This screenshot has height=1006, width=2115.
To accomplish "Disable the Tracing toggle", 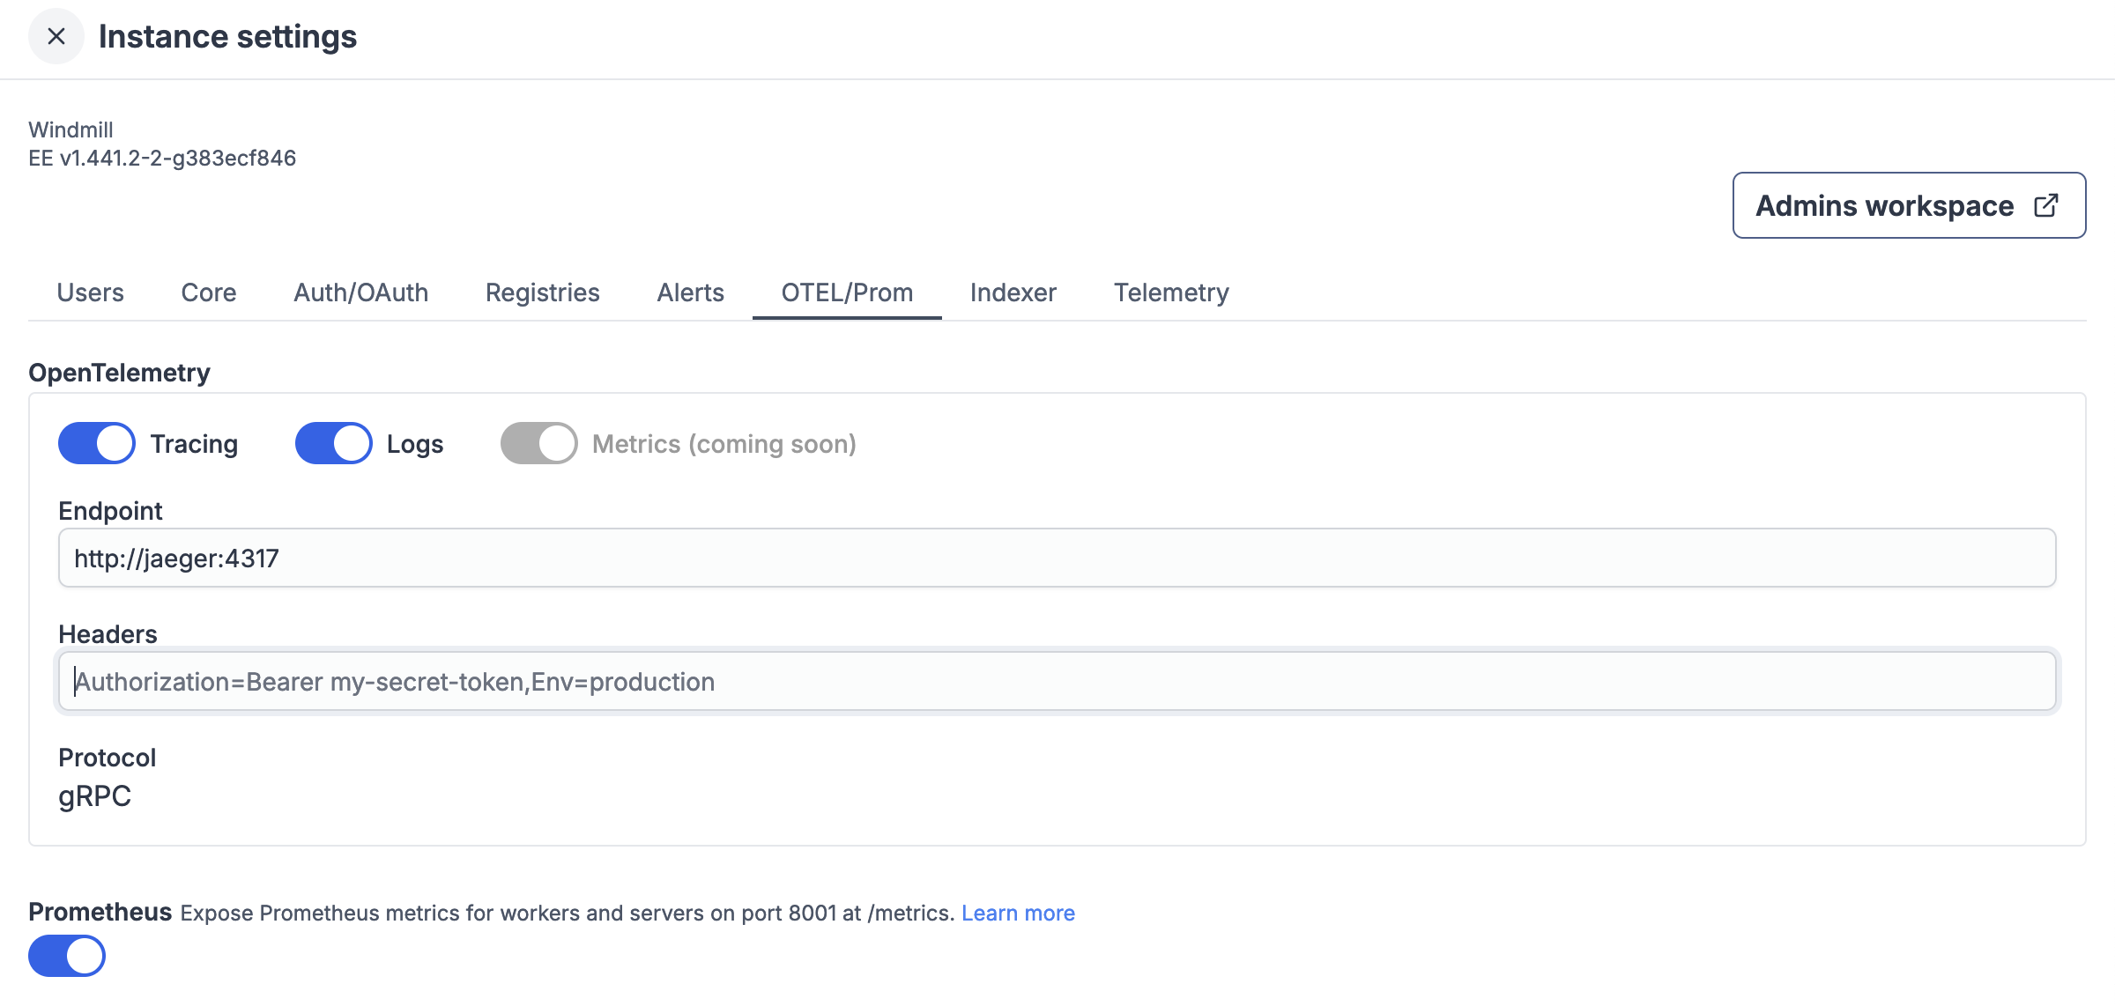I will pyautogui.click(x=97, y=443).
